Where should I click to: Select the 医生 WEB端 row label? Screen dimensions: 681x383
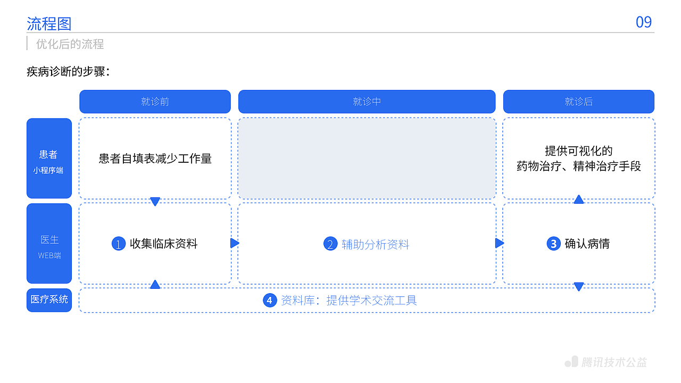pyautogui.click(x=49, y=244)
